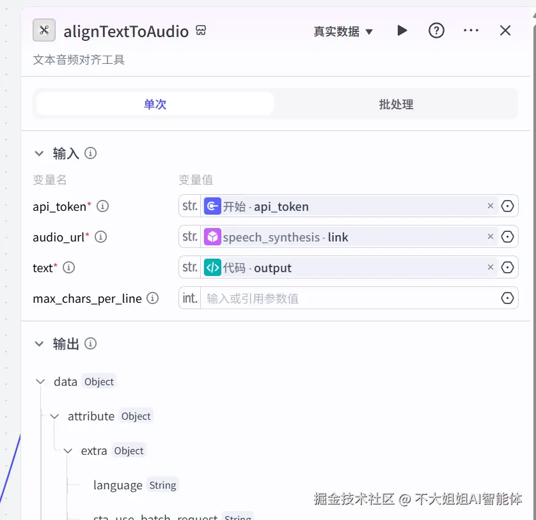Remove the api_token value with its × button
The height and width of the screenshot is (520, 536).
pyautogui.click(x=490, y=206)
